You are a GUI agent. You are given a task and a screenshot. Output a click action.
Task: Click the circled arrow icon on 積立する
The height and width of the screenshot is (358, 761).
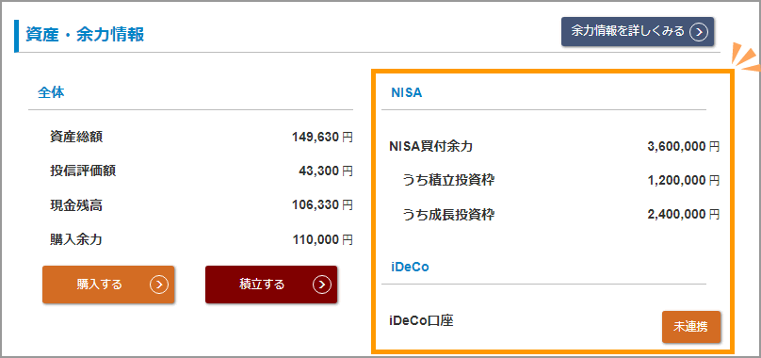tap(322, 285)
